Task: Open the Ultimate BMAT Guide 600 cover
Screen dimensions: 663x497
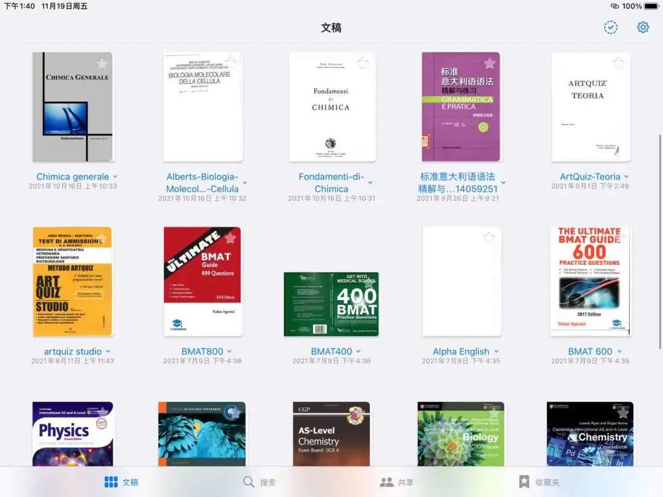Action: point(591,282)
